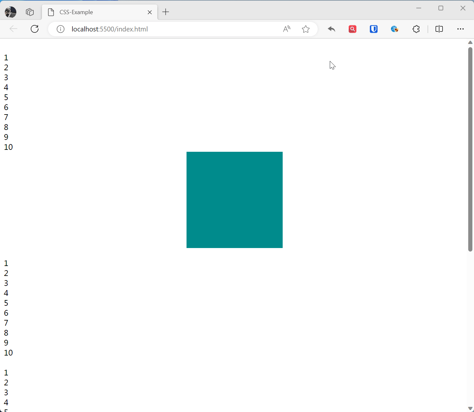Open Settings and more ellipsis menu

460,29
